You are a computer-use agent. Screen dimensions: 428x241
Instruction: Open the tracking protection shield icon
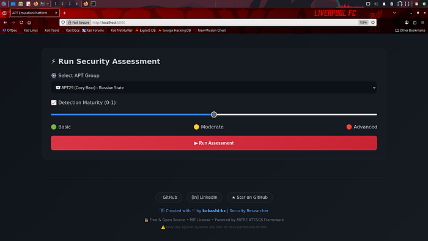pos(63,23)
